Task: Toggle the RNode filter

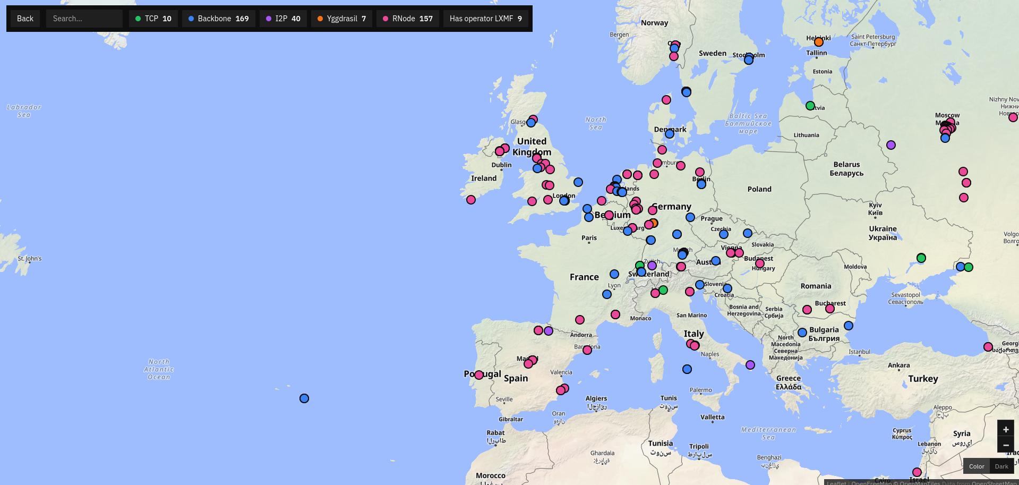Action: pyautogui.click(x=408, y=19)
